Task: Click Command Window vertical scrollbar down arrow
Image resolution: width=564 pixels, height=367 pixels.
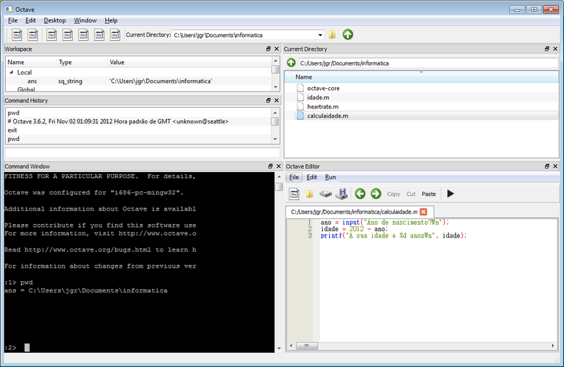Action: [x=279, y=348]
